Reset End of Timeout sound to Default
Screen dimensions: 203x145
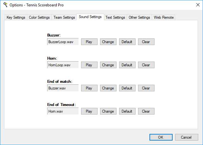[x=127, y=111]
